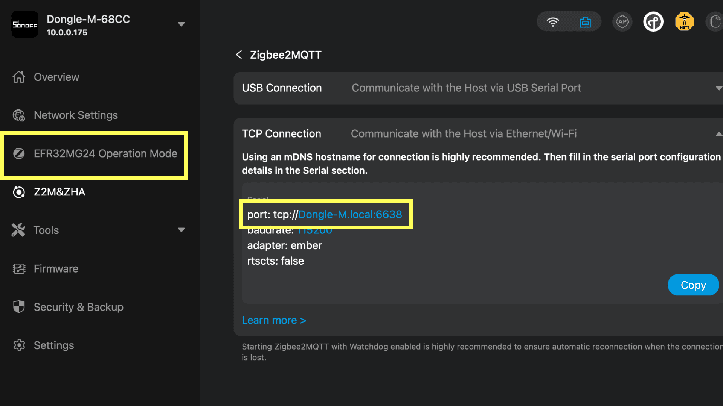Select EFR32MG24 Operation Mode item
The image size is (723, 406).
pos(105,153)
